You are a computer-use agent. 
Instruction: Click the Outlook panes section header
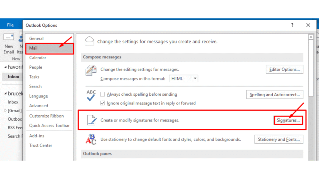(192, 154)
